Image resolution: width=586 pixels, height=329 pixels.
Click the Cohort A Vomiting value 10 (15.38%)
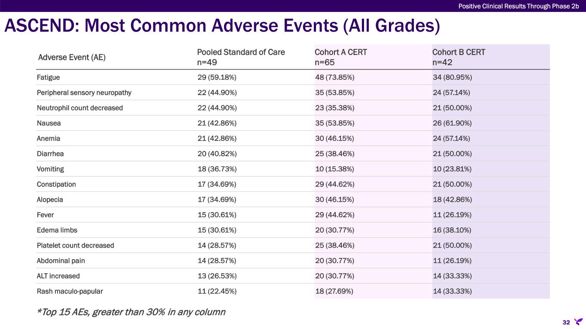(x=334, y=169)
